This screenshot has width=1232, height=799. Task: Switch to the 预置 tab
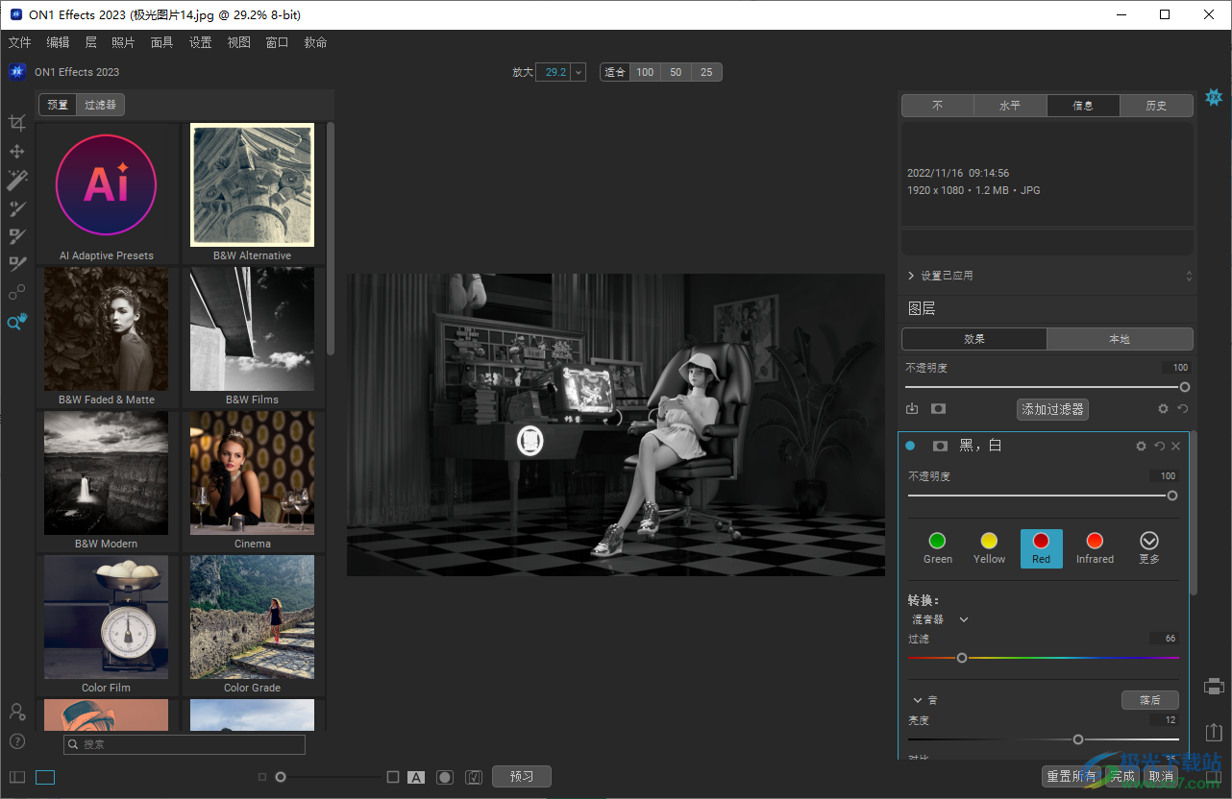58,105
